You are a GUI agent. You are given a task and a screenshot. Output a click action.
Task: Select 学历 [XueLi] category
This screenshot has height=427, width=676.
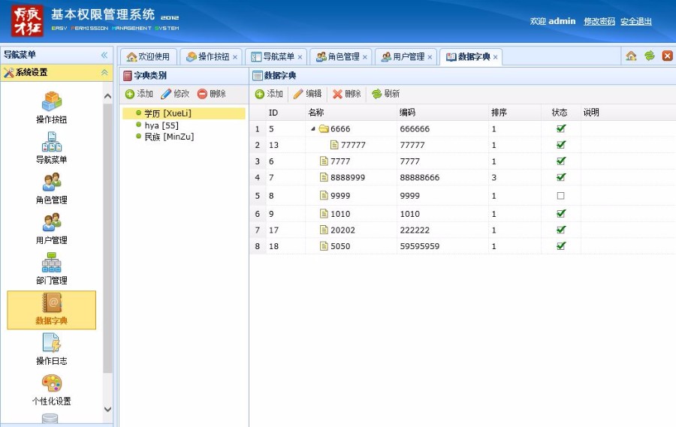coord(184,113)
